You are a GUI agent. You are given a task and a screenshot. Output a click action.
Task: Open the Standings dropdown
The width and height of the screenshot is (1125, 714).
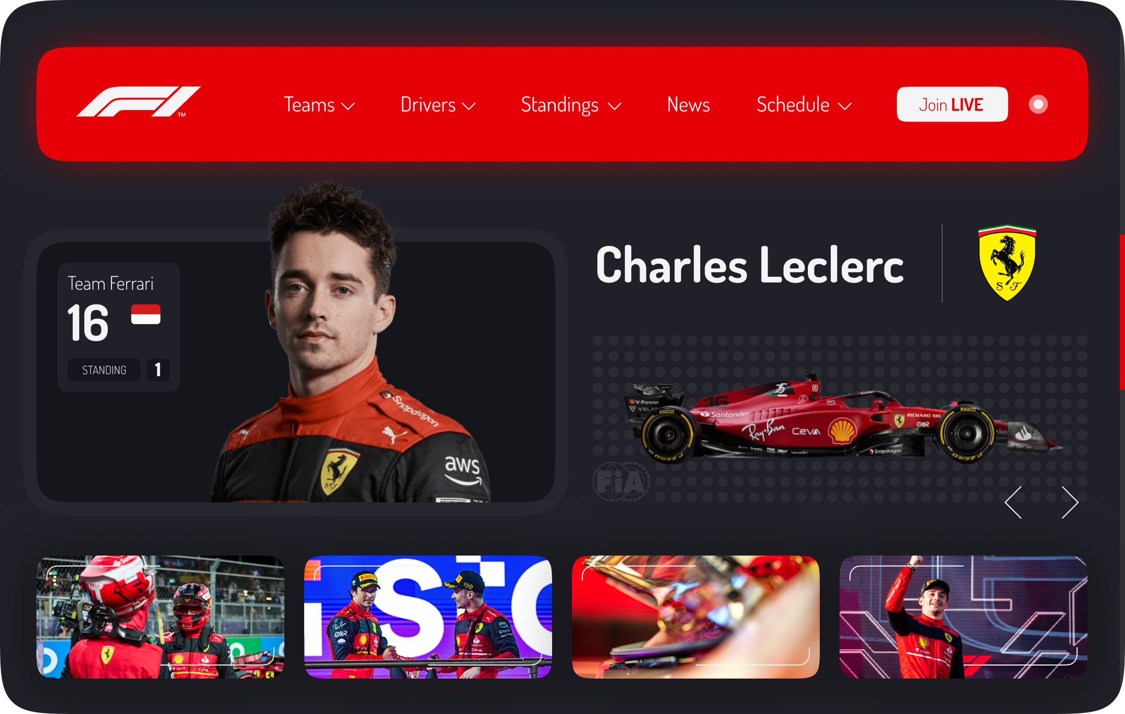[x=571, y=105]
